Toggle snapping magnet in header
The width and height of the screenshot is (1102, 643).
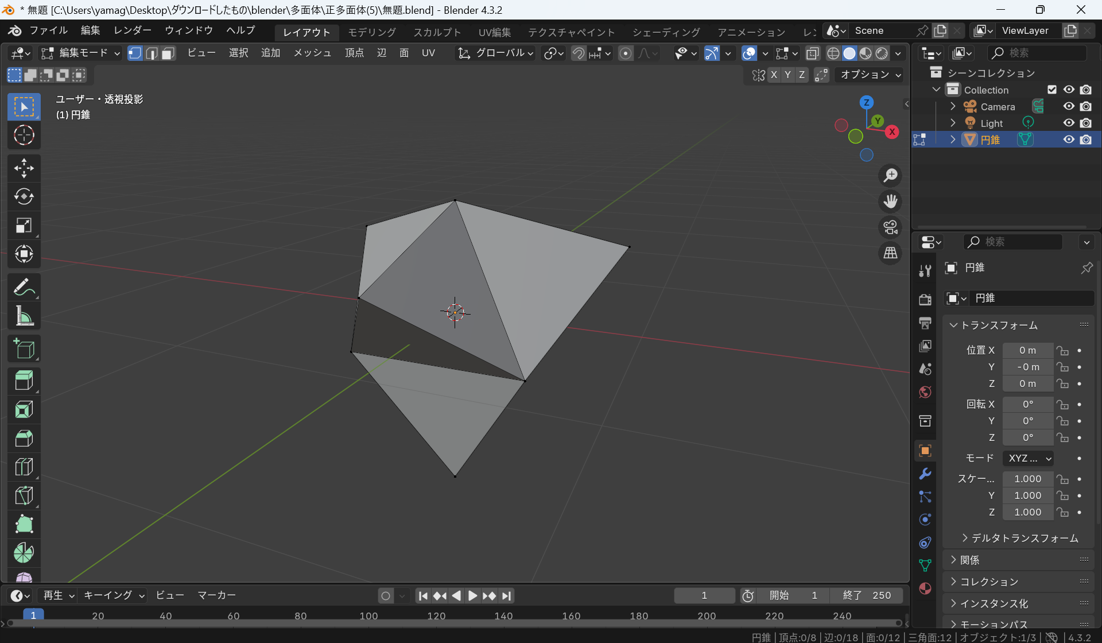click(579, 53)
